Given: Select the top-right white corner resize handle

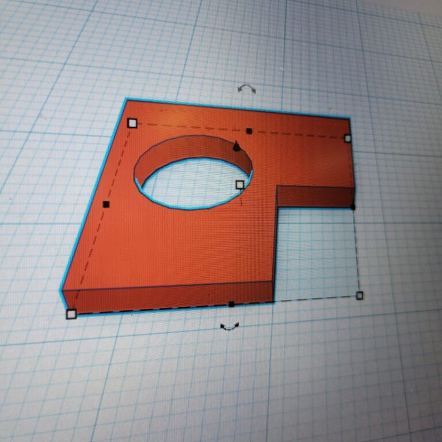Looking at the screenshot, I should coord(348,138).
